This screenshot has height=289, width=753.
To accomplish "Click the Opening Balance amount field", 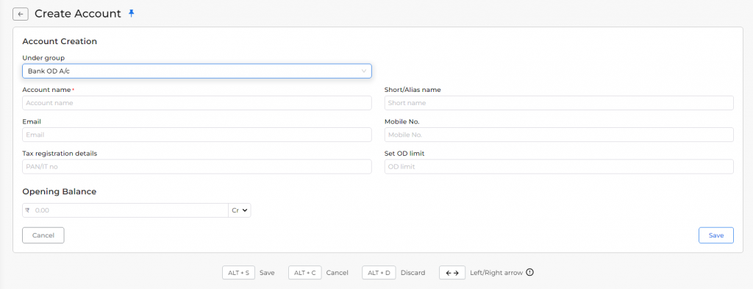I will (x=129, y=210).
